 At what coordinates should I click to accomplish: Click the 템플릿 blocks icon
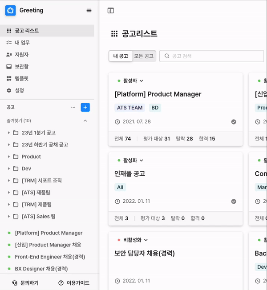point(9,78)
